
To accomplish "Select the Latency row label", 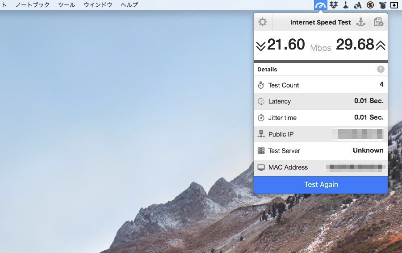I will [x=280, y=101].
